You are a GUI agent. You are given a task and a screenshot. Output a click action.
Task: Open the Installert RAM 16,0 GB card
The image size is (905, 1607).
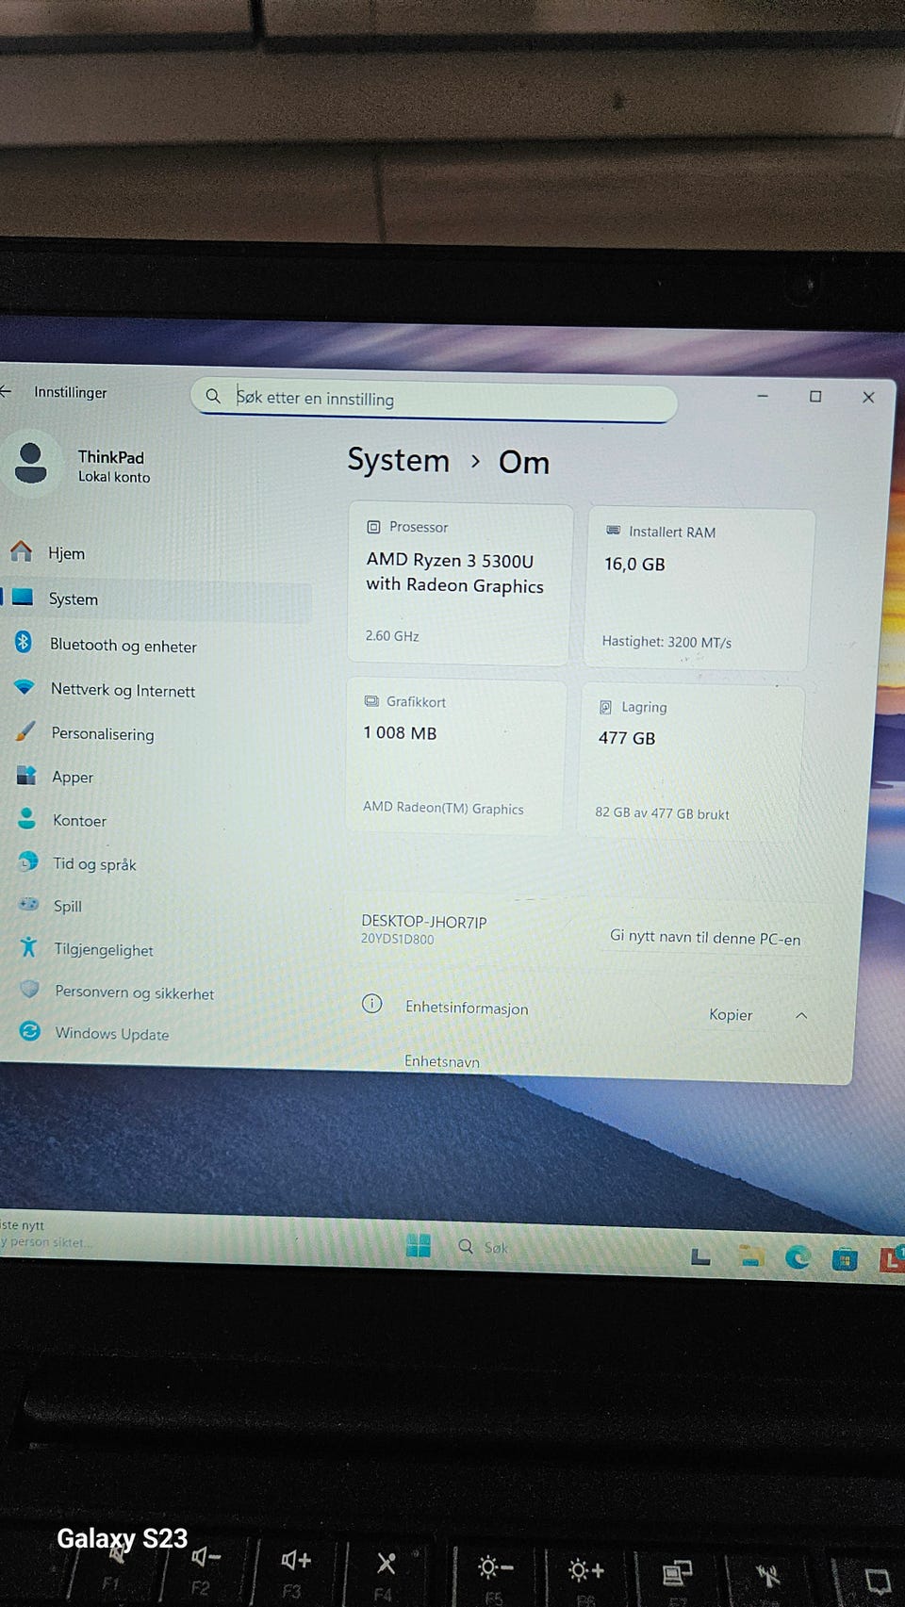699,589
